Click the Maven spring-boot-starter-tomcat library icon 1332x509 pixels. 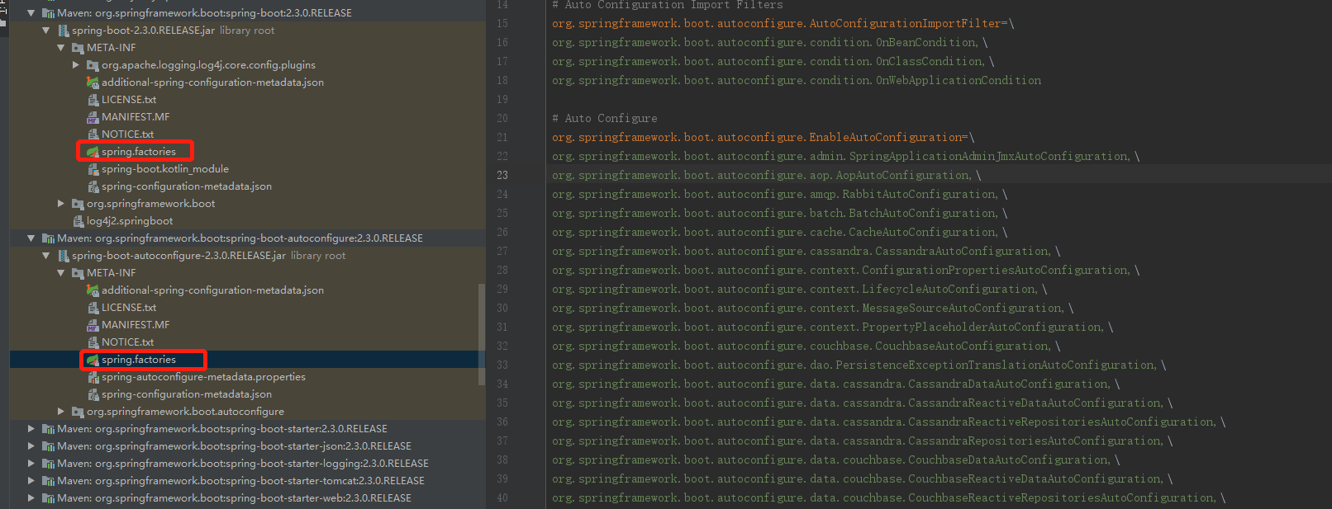tap(48, 481)
